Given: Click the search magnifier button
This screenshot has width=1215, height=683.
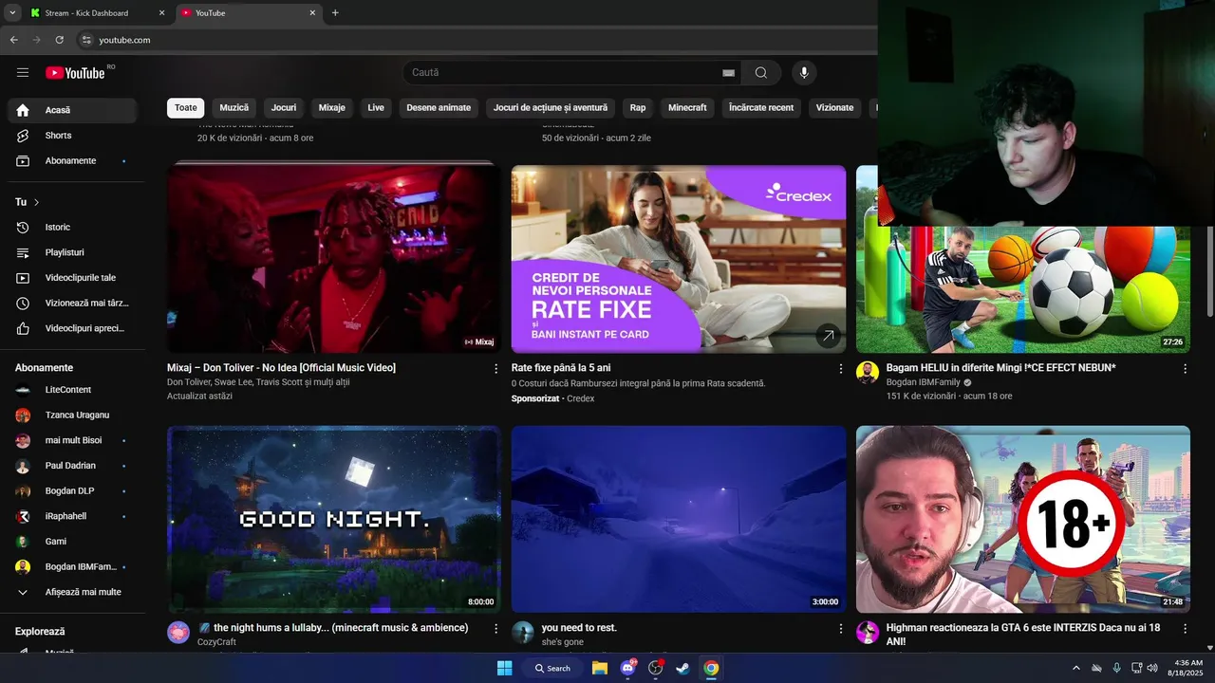Looking at the screenshot, I should coord(761,72).
